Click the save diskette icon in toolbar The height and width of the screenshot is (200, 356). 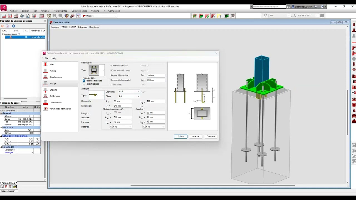coord(10,16)
